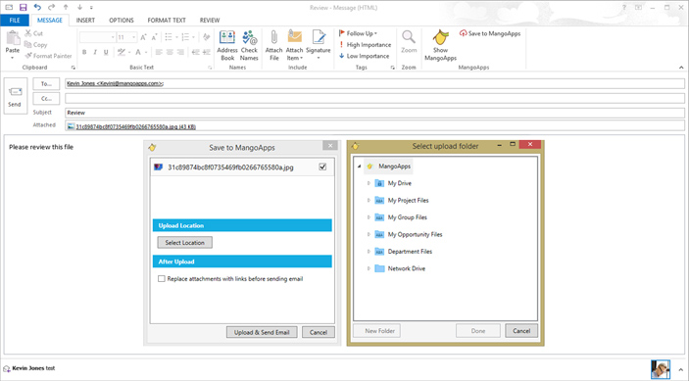Expand the Network Drive folder
The image size is (689, 381).
[369, 268]
